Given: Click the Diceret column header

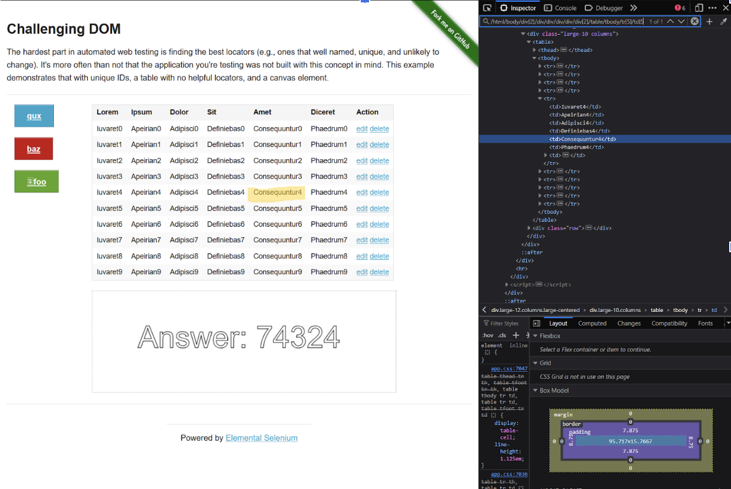Looking at the screenshot, I should 323,112.
